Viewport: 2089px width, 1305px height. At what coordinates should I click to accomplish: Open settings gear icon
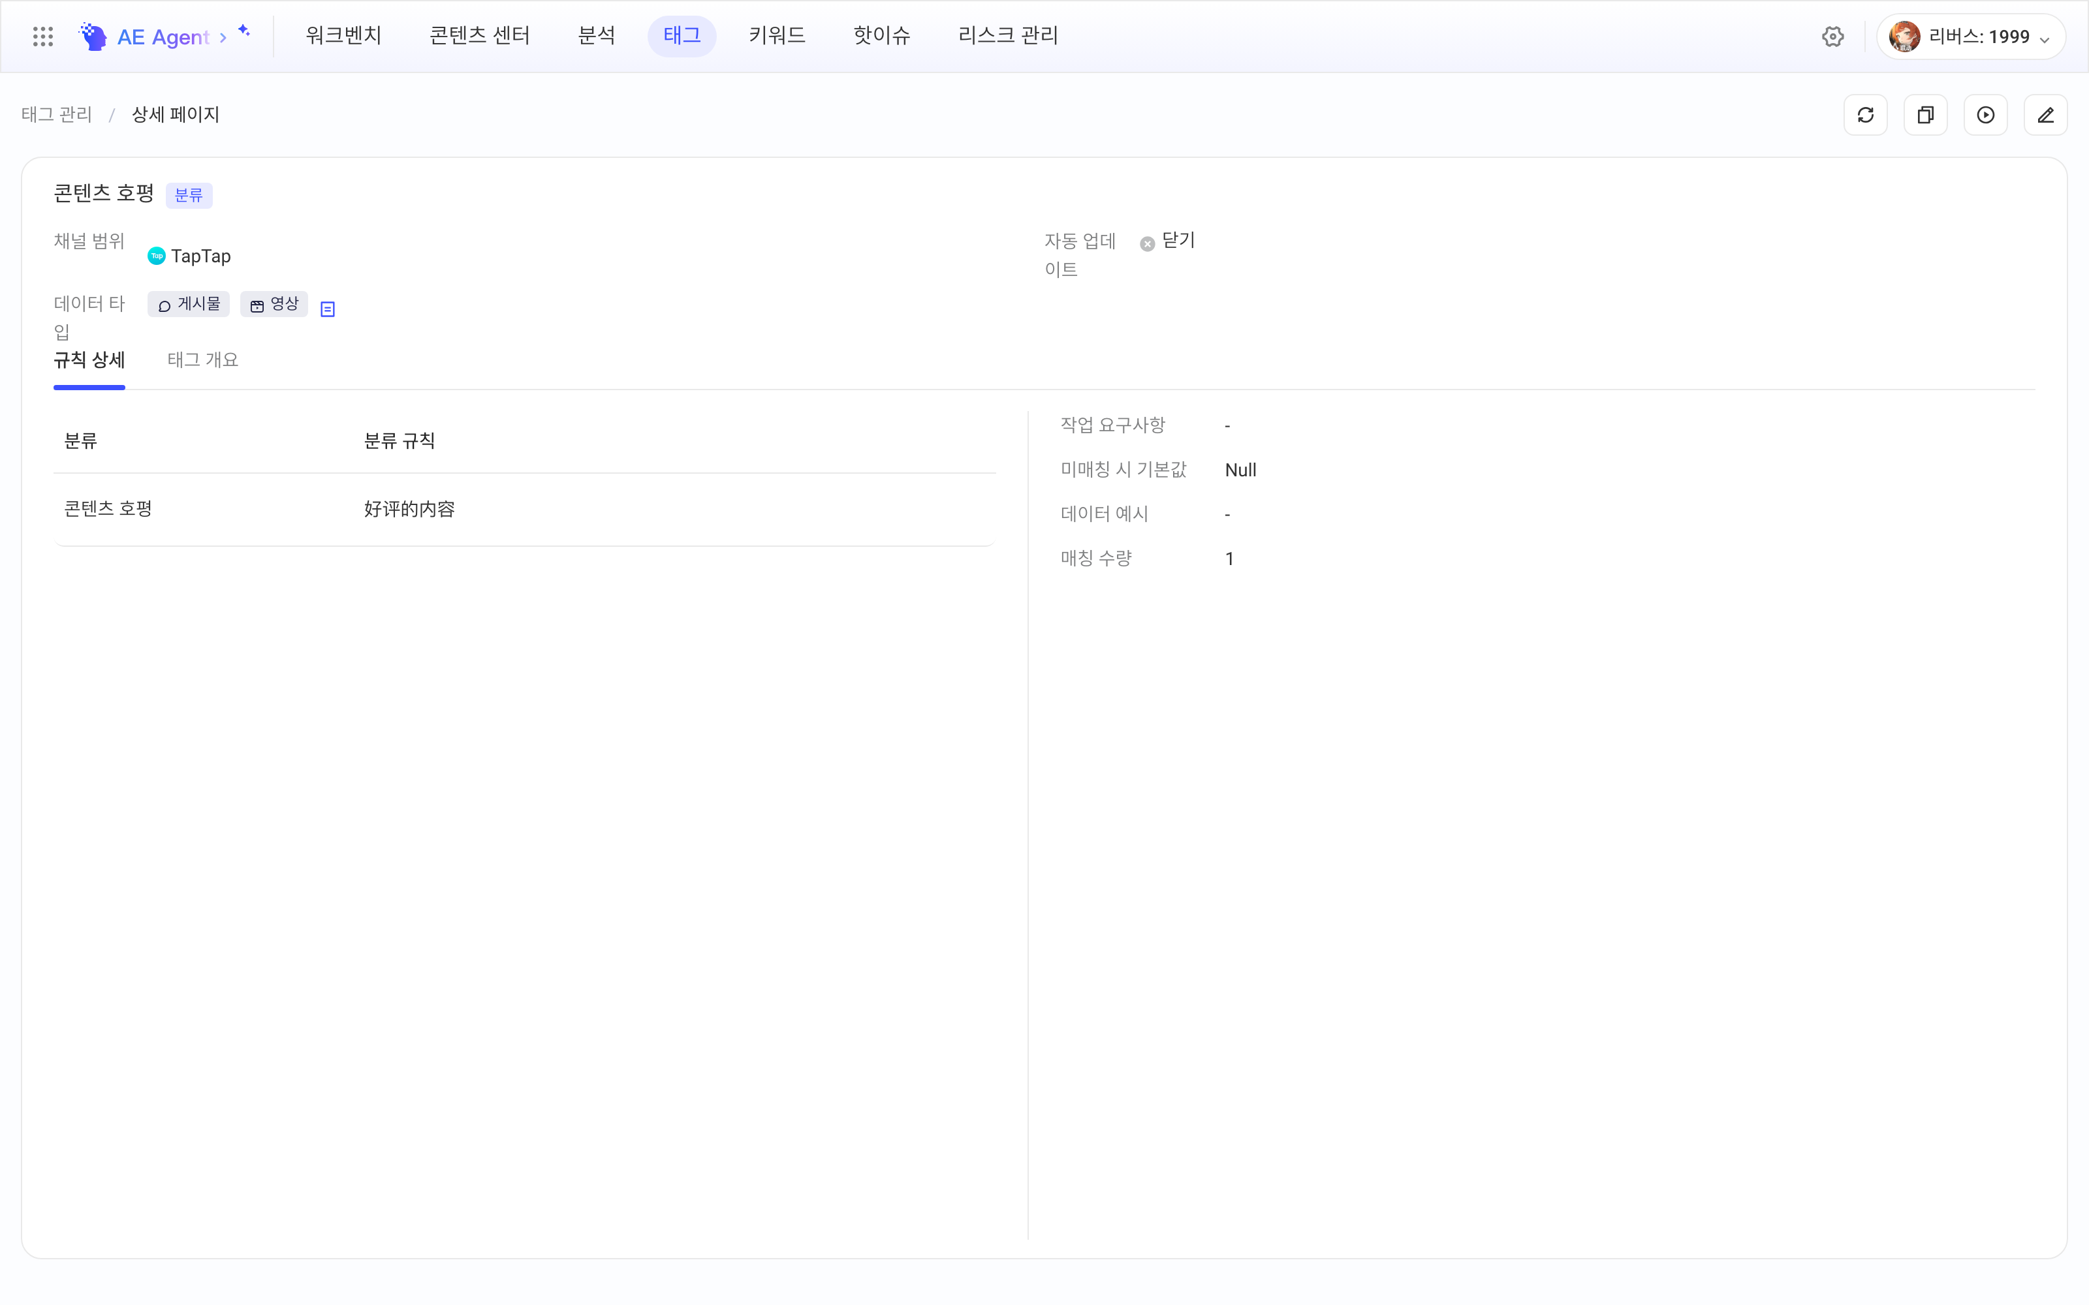(1832, 37)
